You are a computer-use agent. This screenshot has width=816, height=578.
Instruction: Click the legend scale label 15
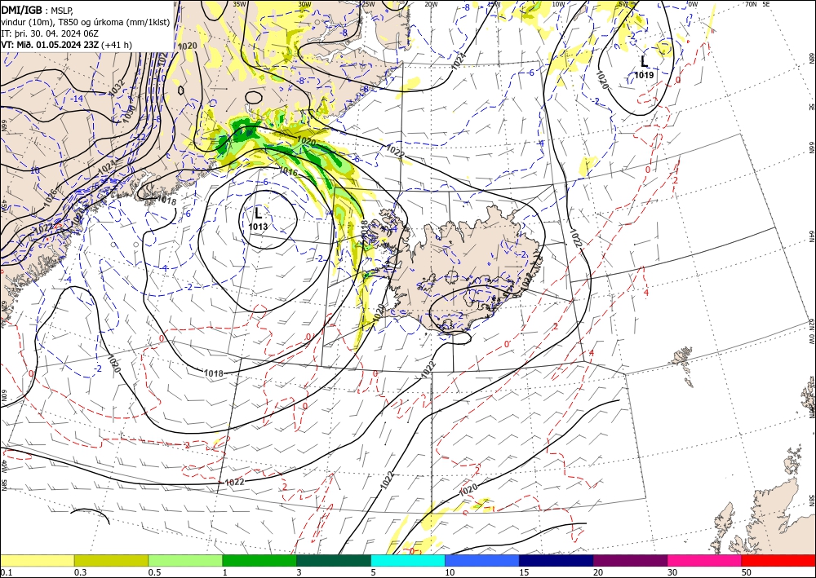click(524, 572)
